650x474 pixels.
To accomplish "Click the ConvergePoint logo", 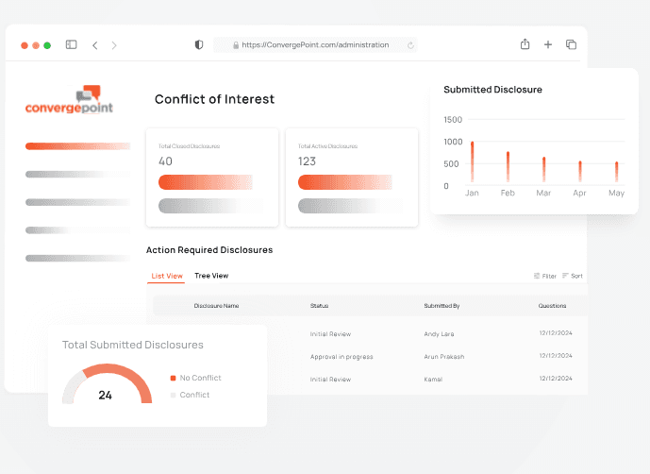I will [x=69, y=100].
